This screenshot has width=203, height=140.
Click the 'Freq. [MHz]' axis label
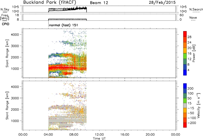coord(5,17)
